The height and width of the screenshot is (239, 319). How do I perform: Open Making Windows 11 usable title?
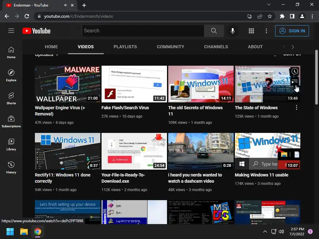(261, 175)
